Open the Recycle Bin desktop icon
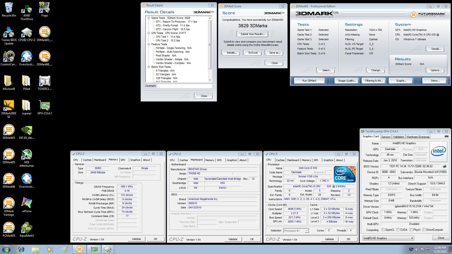This screenshot has height=254, width=452. [x=9, y=10]
